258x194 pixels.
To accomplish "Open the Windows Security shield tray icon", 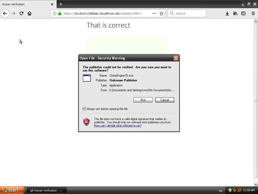I will coord(230,190).
